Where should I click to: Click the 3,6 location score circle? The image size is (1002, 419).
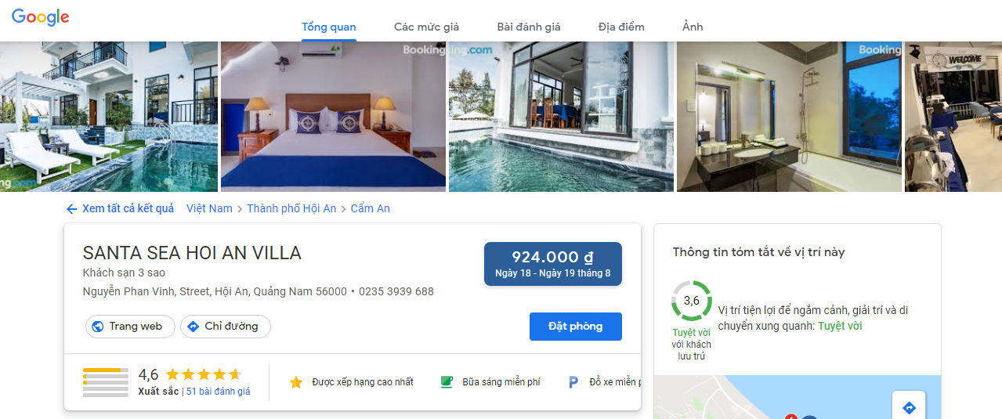(x=692, y=301)
